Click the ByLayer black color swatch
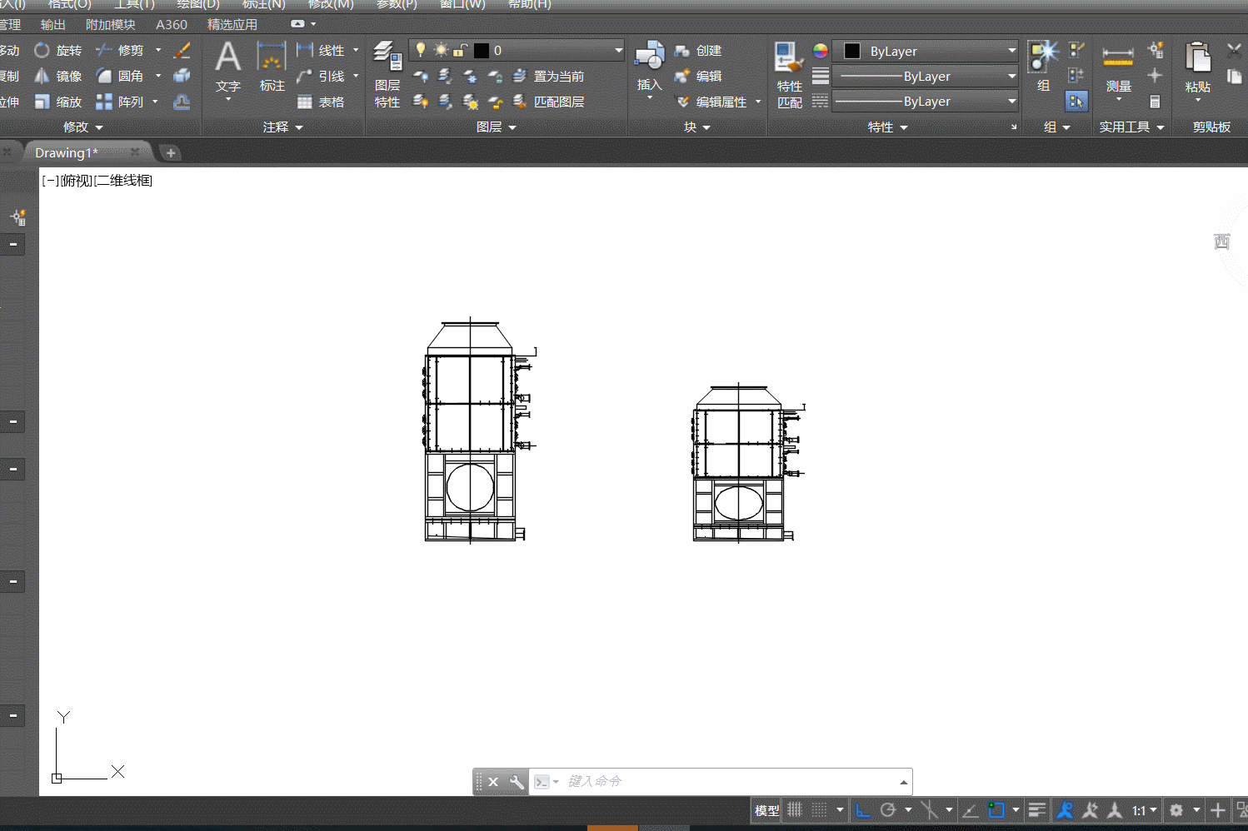1248x831 pixels. (x=852, y=51)
